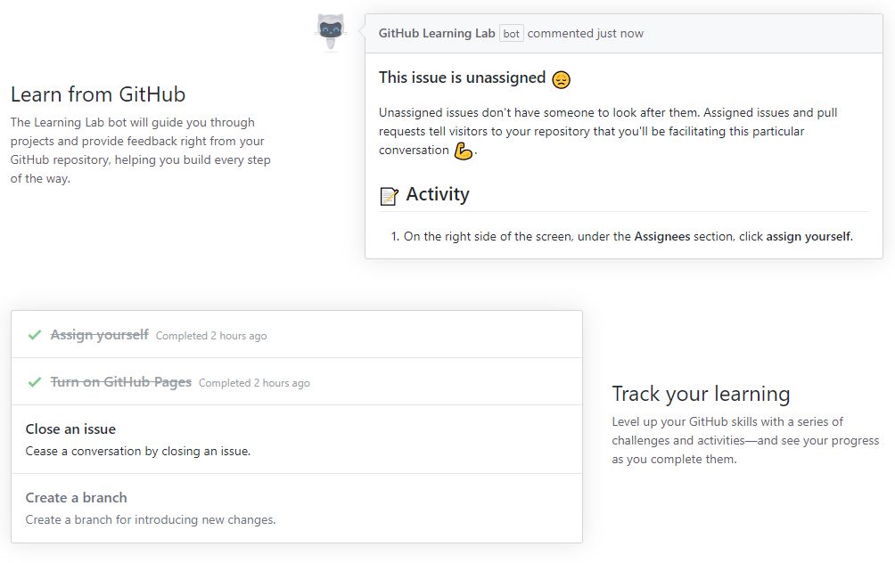Click the sad face emoji in heading

(x=561, y=79)
